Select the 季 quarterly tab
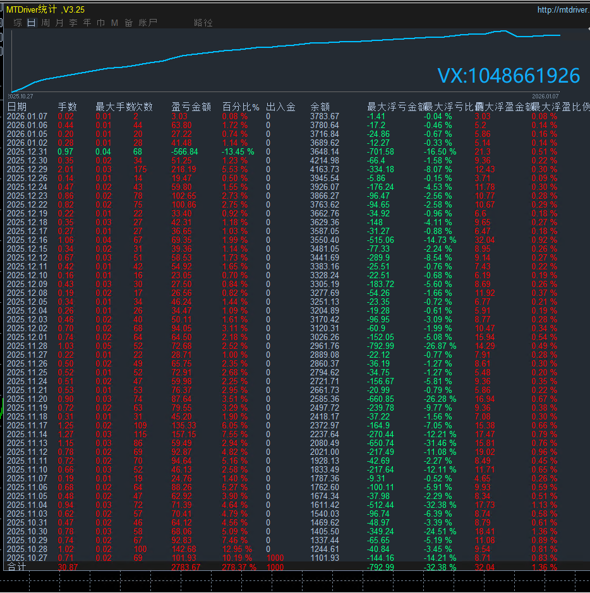590x593 pixels. tap(73, 23)
